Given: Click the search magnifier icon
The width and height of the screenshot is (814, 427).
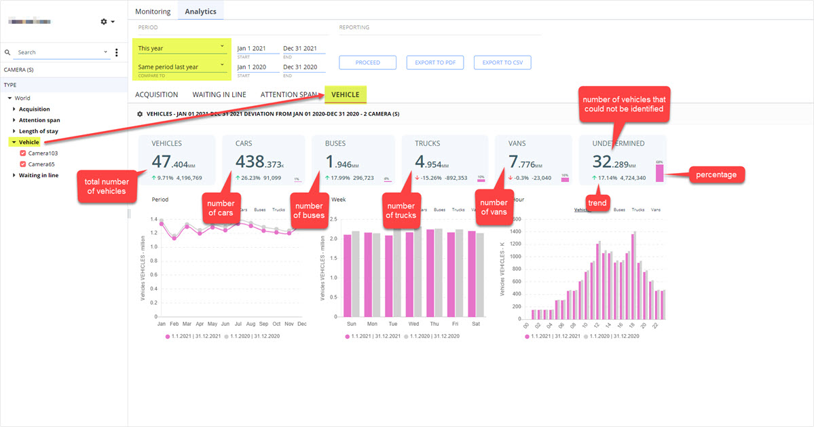Looking at the screenshot, I should click(x=7, y=52).
